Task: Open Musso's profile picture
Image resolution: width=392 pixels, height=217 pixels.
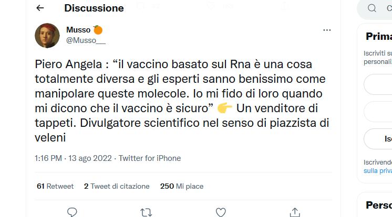Action: (x=47, y=36)
